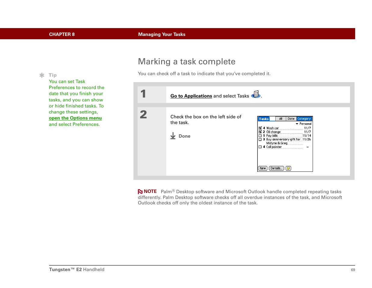The width and height of the screenshot is (372, 288).
Task: Open the Personal category dropdown
Action: [x=303, y=124]
